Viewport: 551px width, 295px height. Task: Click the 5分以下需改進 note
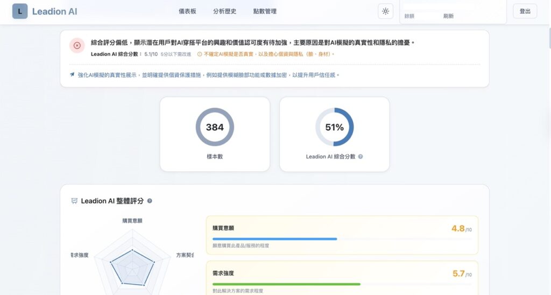coord(176,54)
